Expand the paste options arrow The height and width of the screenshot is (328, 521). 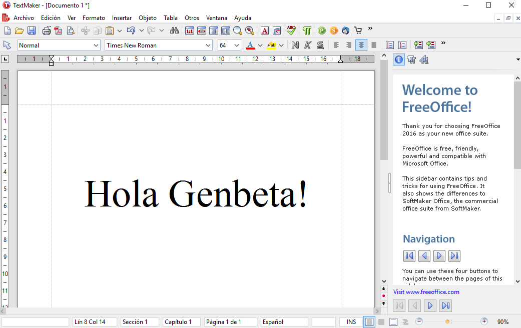[x=119, y=31]
